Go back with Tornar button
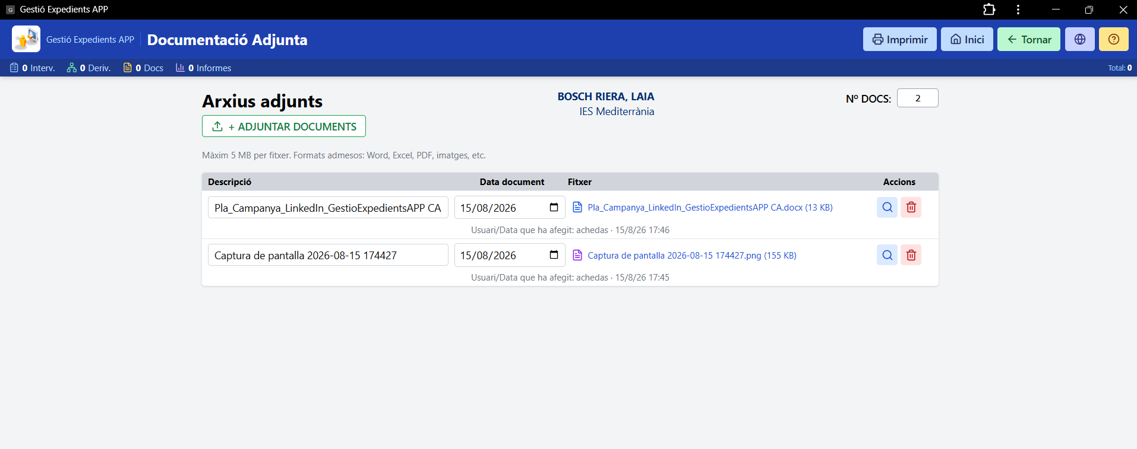1137x449 pixels. tap(1028, 39)
